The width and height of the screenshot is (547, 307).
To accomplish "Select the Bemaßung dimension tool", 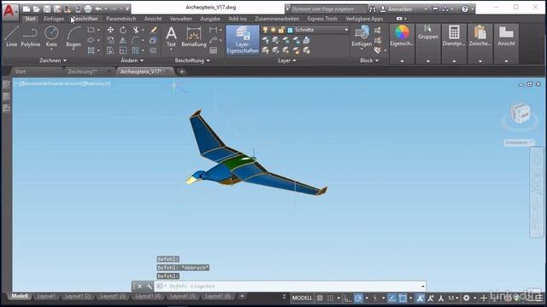I will pyautogui.click(x=194, y=36).
